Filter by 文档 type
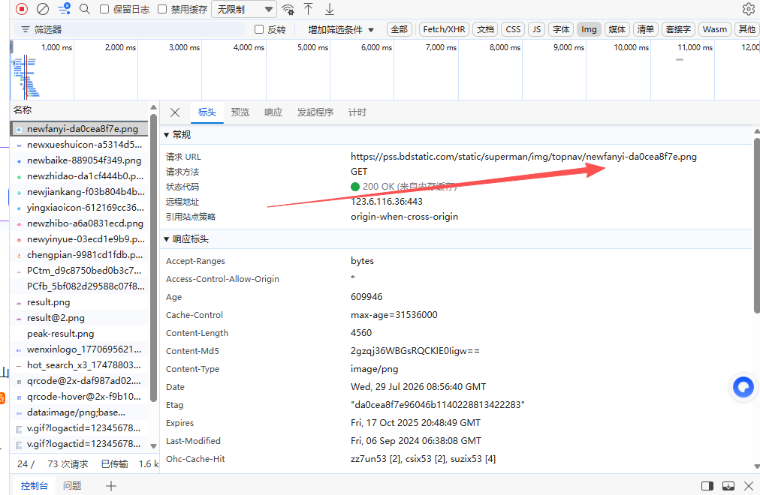 pos(485,29)
